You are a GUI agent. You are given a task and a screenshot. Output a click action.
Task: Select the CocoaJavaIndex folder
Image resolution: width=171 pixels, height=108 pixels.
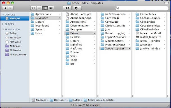click(150, 26)
